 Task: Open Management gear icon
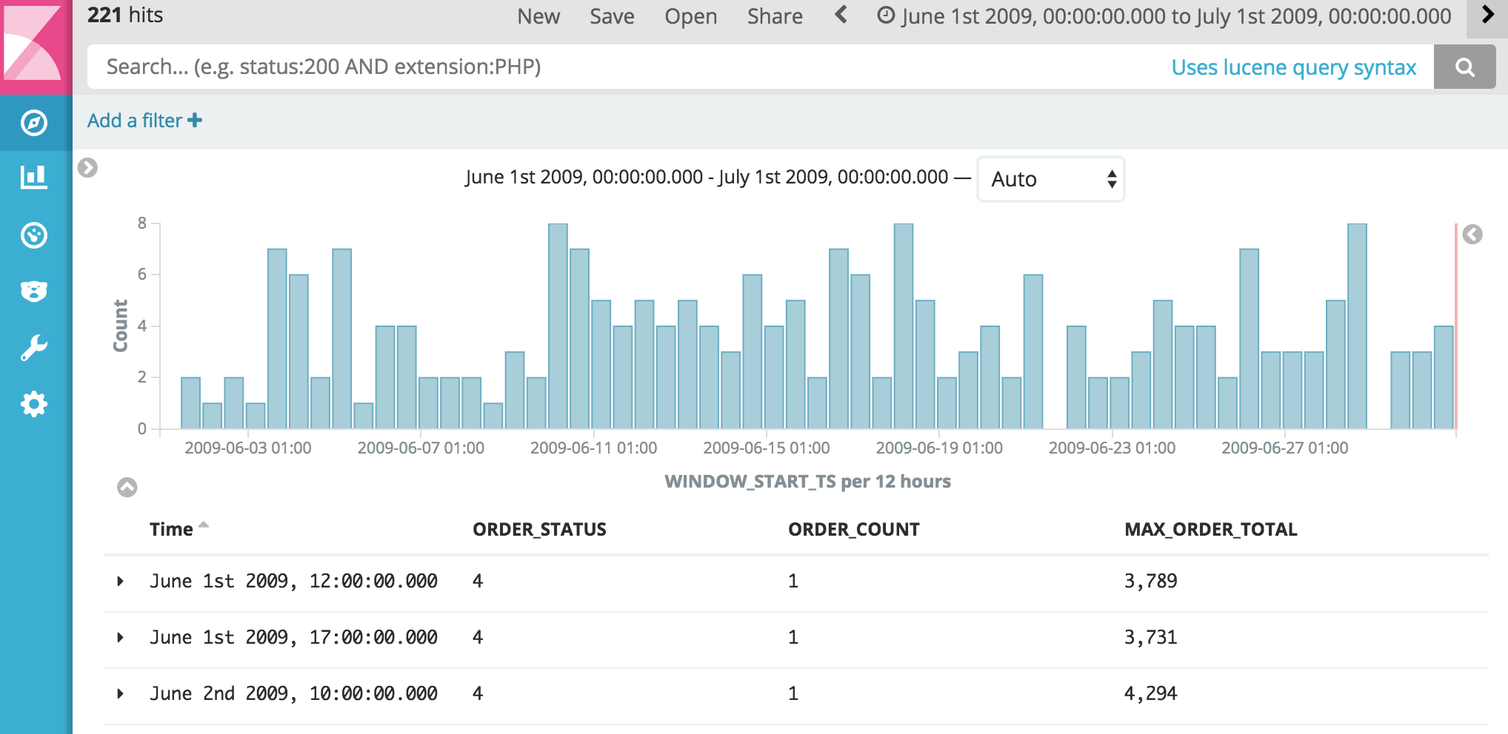[34, 404]
